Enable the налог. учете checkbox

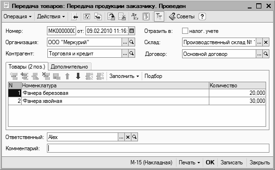[185, 31]
